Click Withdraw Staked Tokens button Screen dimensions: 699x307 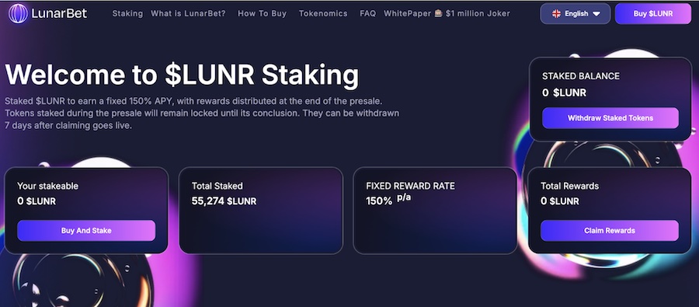click(x=610, y=118)
